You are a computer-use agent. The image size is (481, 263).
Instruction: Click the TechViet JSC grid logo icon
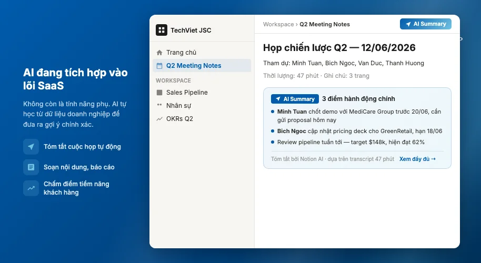click(x=162, y=30)
